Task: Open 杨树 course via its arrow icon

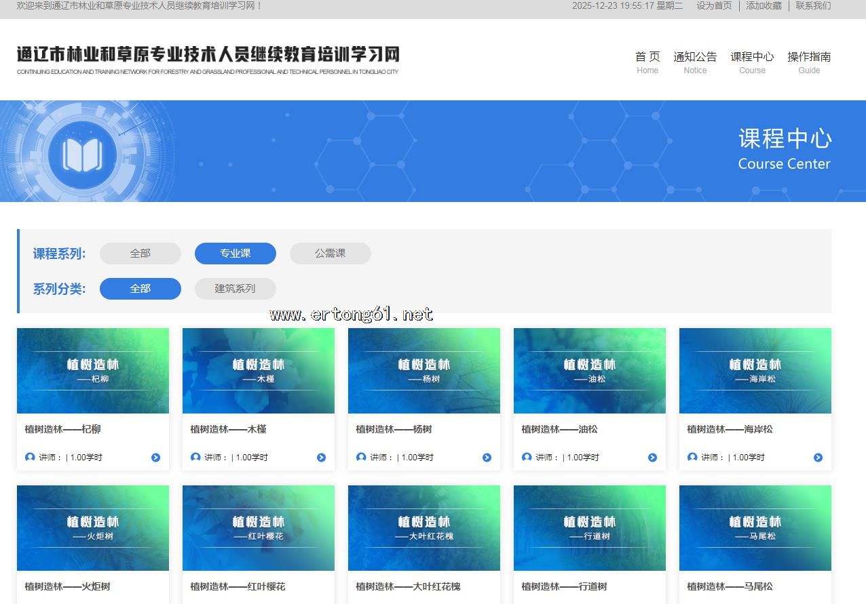Action: coord(487,458)
